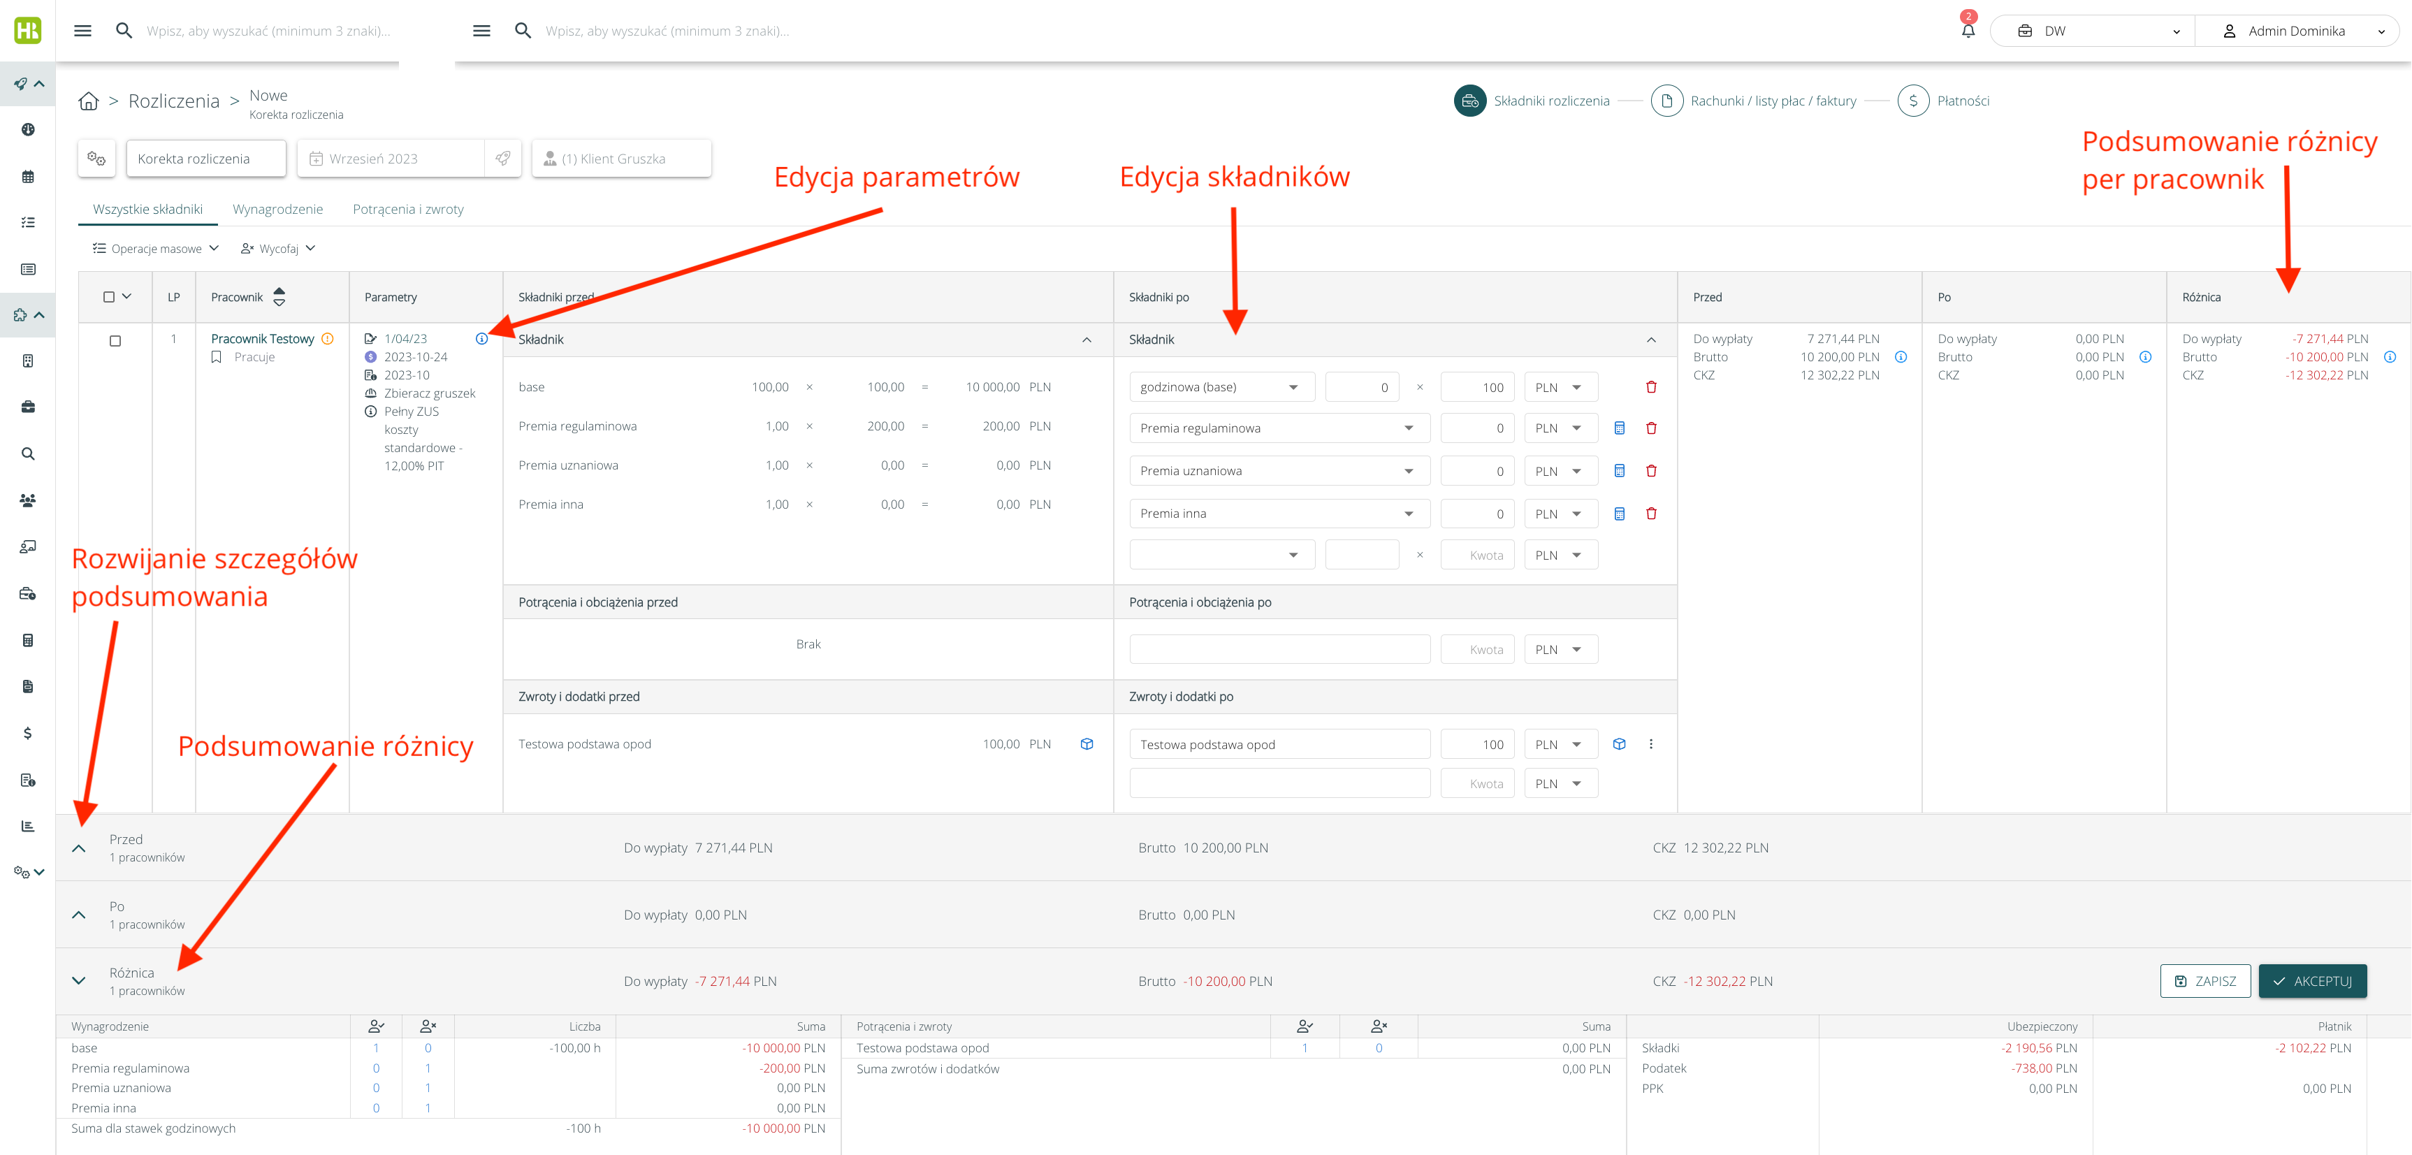Collapse the Różnica summary details
The width and height of the screenshot is (2412, 1155).
[79, 981]
